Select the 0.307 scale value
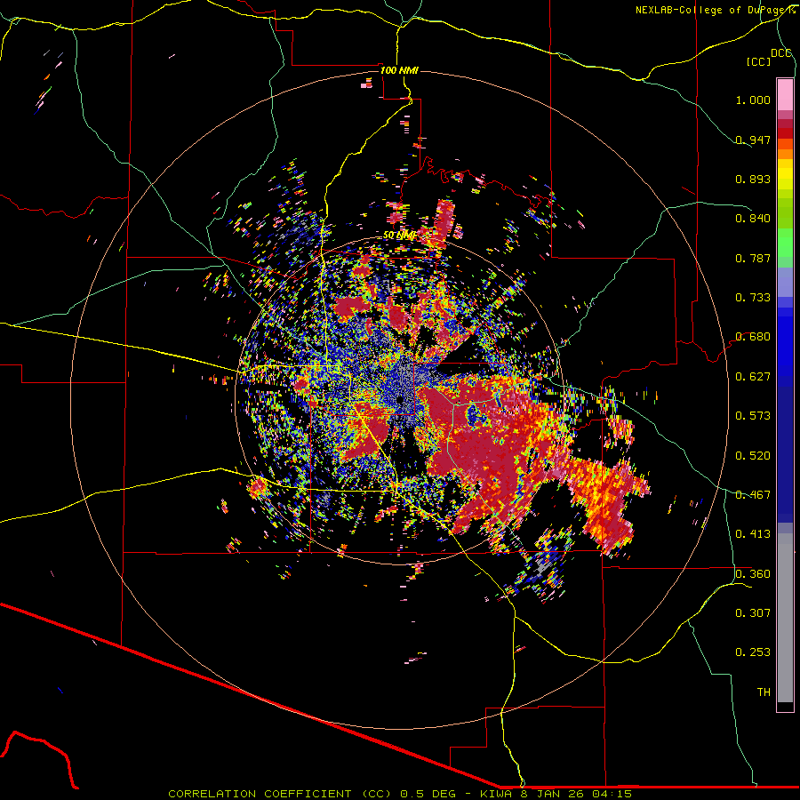Screen dimensions: 800x800 (x=753, y=613)
